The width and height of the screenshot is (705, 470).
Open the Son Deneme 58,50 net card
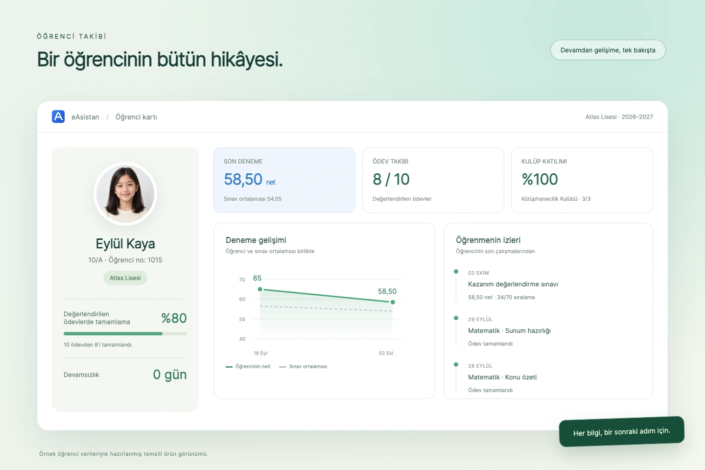click(x=284, y=180)
